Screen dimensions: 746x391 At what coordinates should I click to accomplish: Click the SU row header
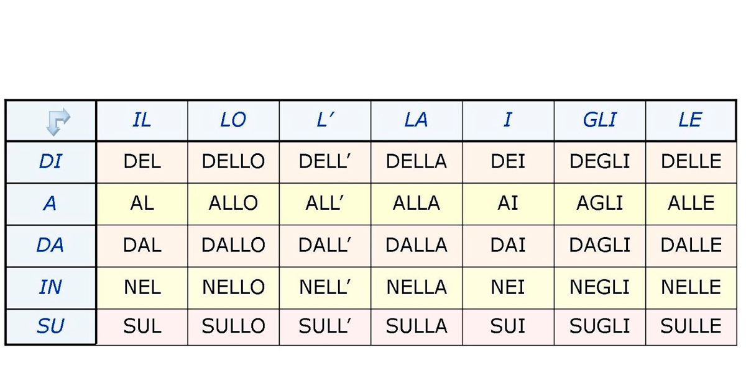(50, 326)
